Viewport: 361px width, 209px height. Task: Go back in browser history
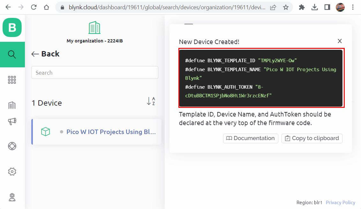pos(8,7)
